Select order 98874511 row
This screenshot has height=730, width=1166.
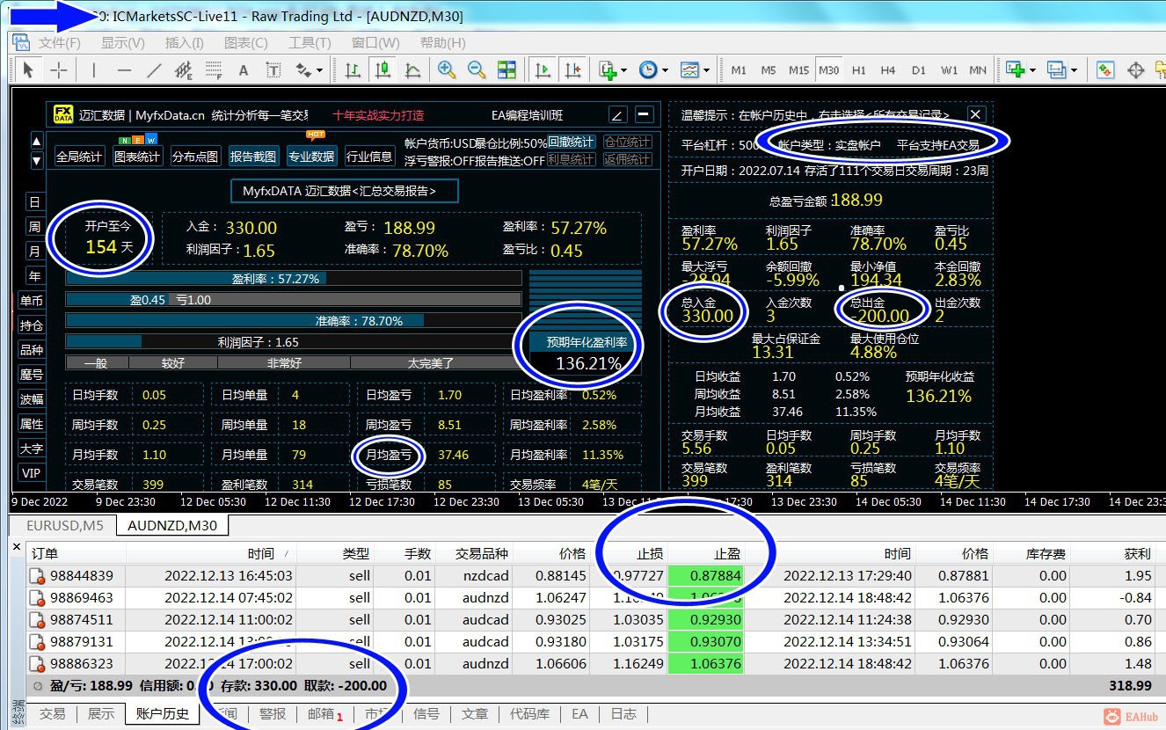592,620
